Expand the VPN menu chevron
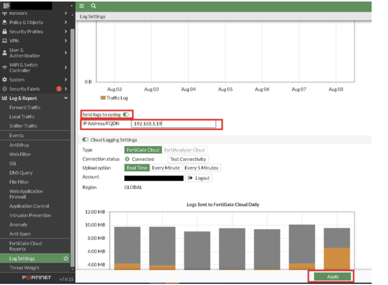The width and height of the screenshot is (388, 285). [66, 41]
